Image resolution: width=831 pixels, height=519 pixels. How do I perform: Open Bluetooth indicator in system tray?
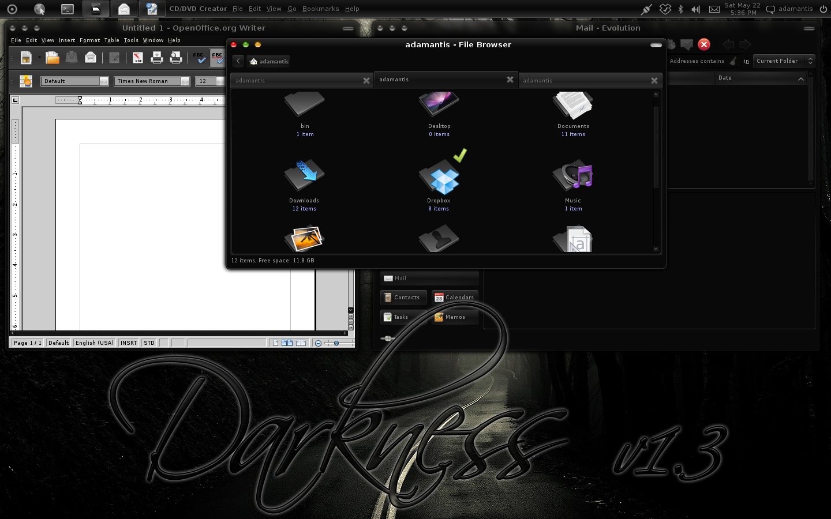680,9
